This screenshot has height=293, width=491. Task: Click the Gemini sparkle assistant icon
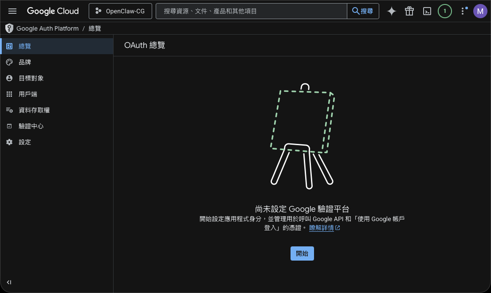pyautogui.click(x=391, y=11)
